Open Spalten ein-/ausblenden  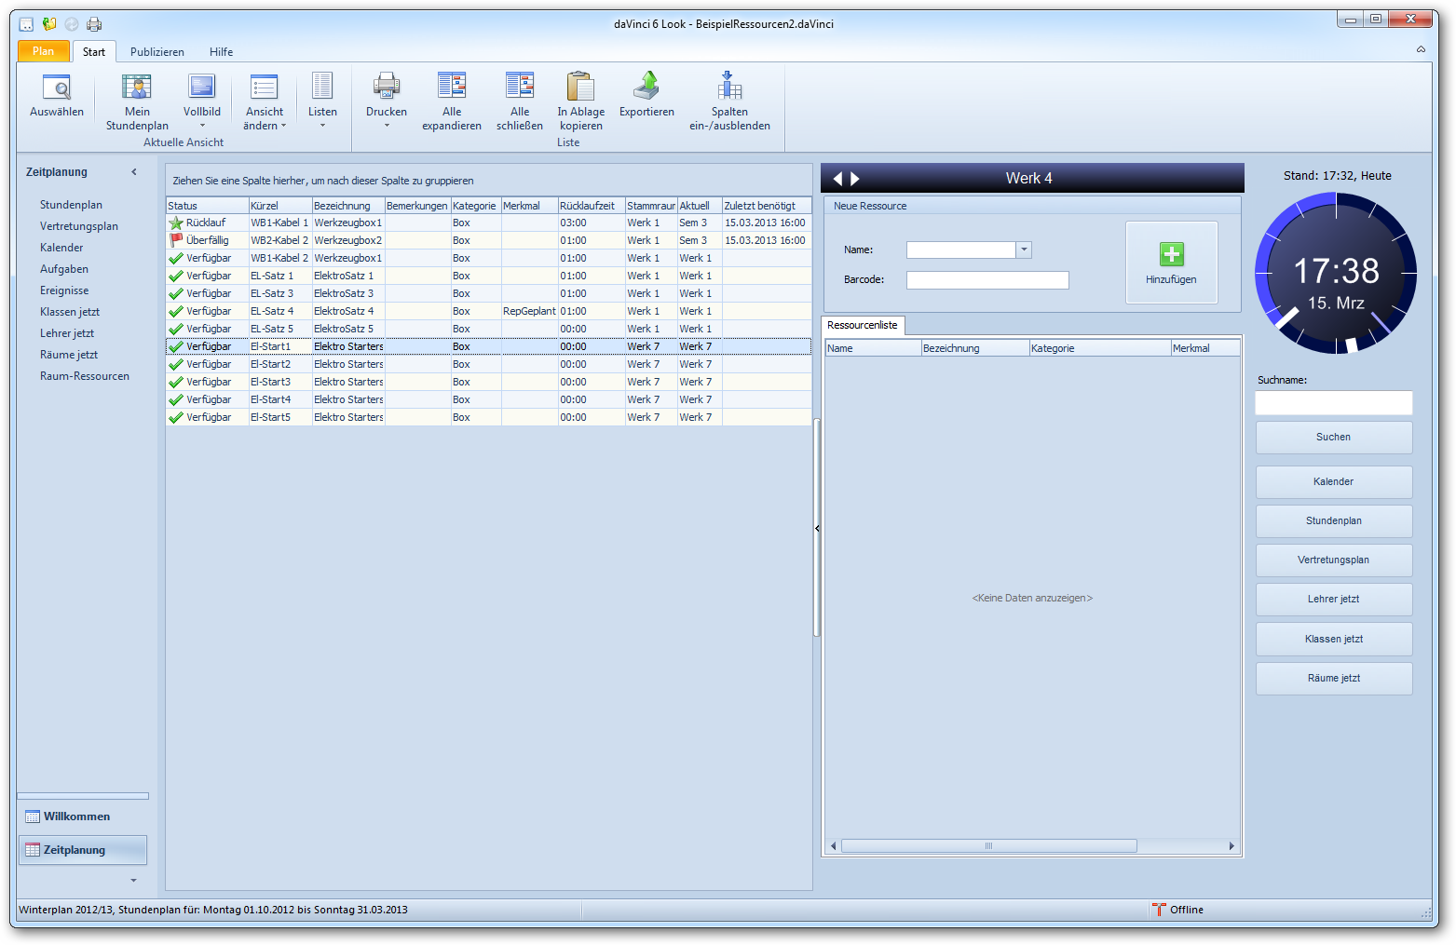click(729, 87)
